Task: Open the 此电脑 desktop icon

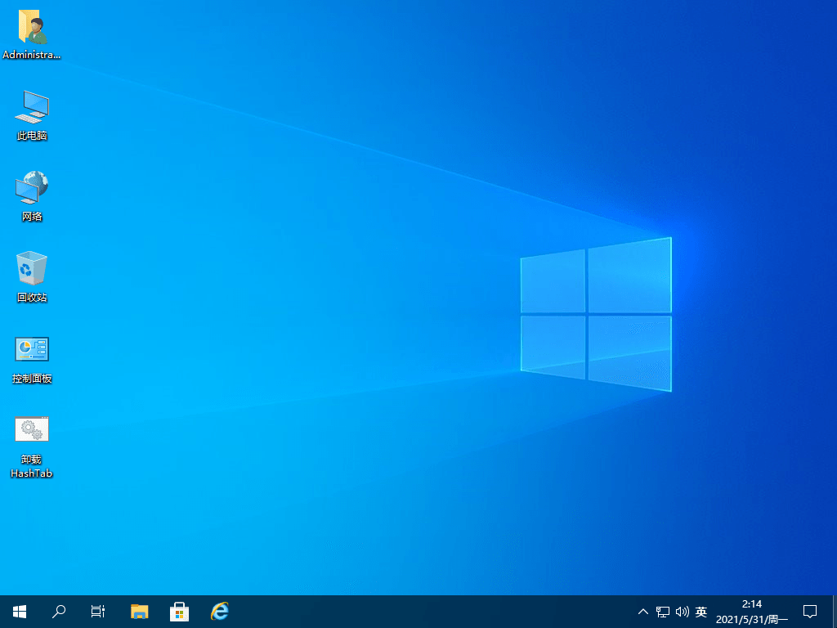Action: point(31,110)
